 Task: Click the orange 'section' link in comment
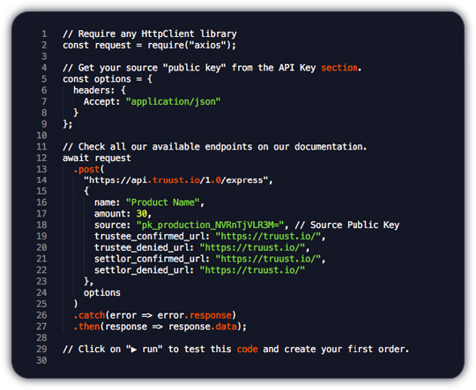pos(339,67)
